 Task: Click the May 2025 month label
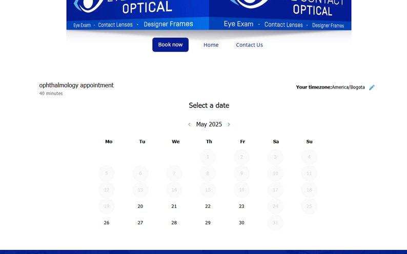(x=209, y=124)
